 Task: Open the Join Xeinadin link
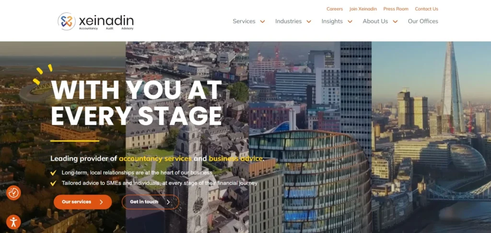[363, 9]
